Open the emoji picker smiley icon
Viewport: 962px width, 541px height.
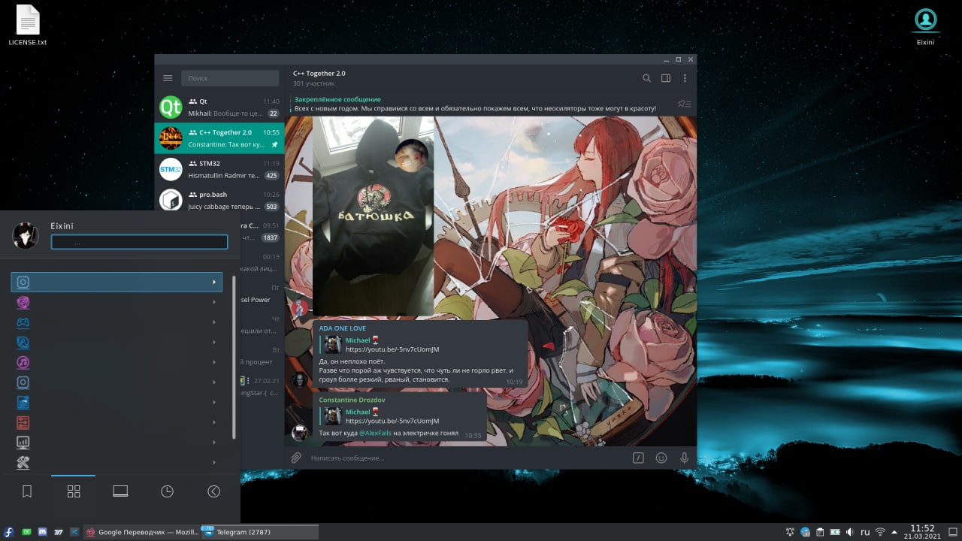point(661,458)
